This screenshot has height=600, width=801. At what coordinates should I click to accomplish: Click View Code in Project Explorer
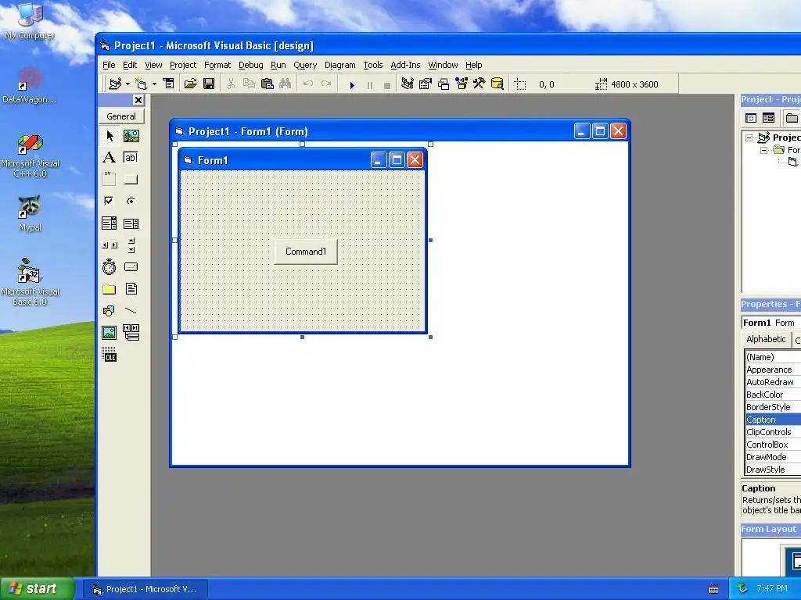pos(750,118)
